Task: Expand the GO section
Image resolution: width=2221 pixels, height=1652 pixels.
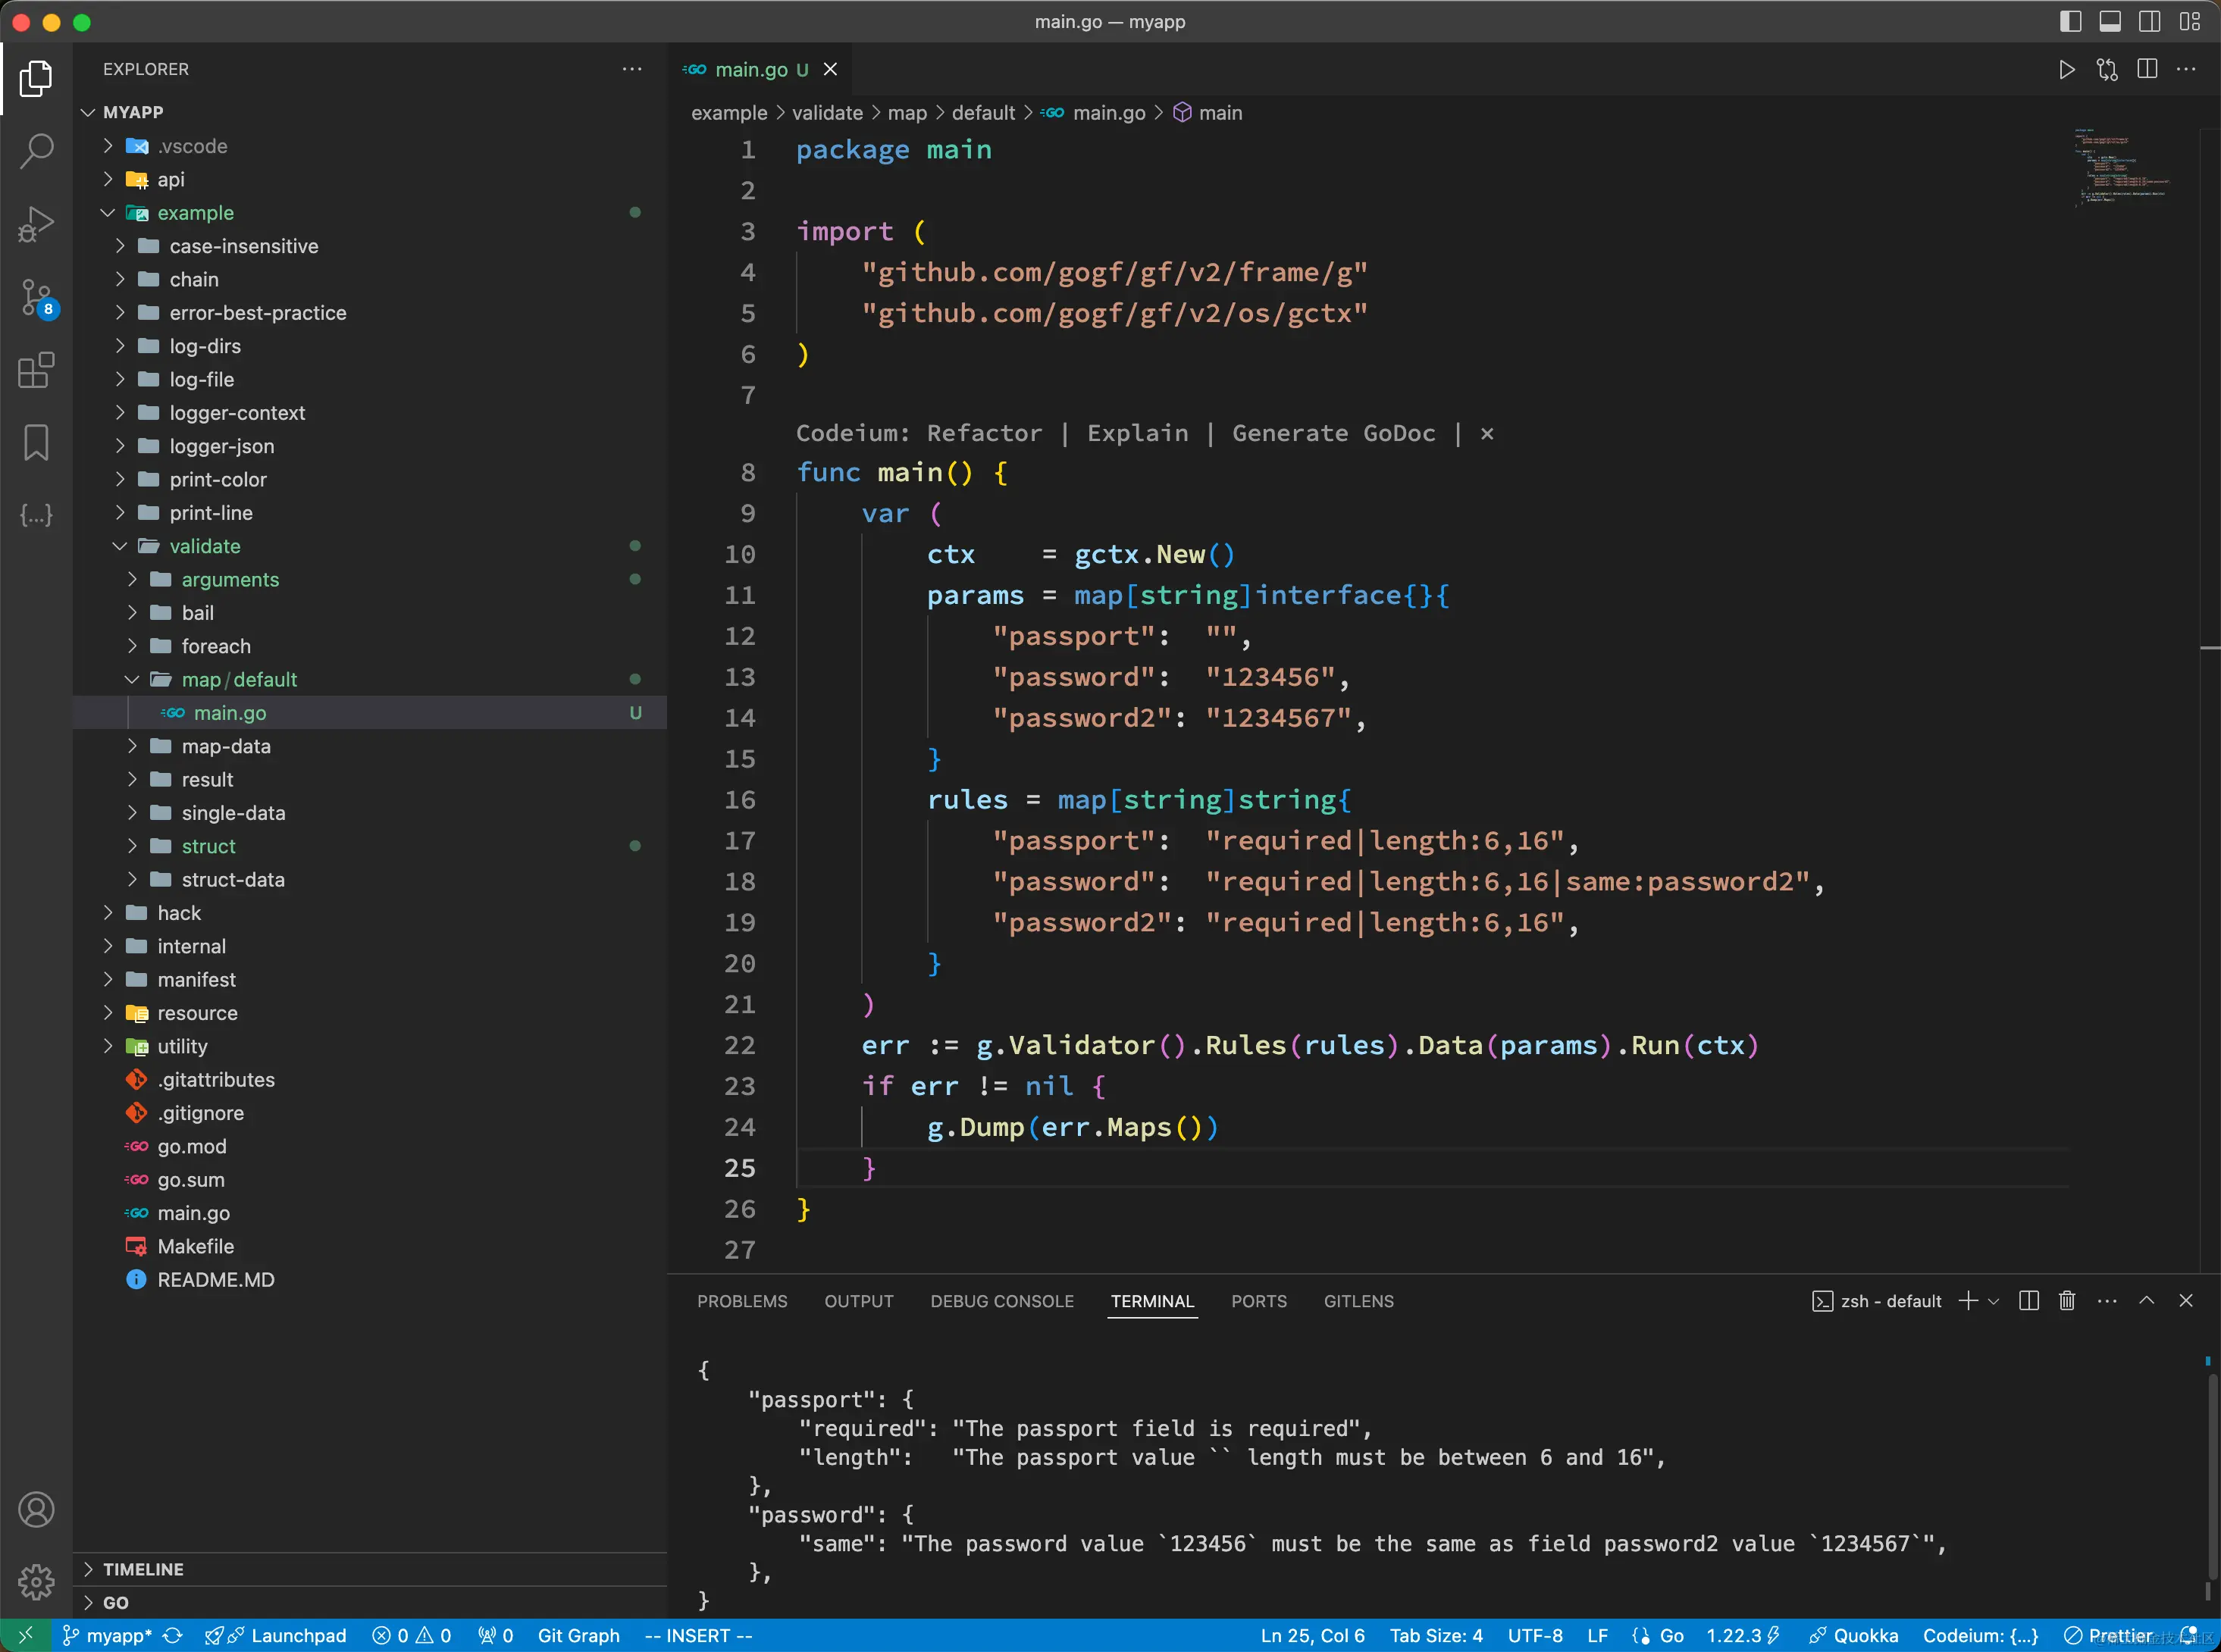Action: tap(370, 1602)
